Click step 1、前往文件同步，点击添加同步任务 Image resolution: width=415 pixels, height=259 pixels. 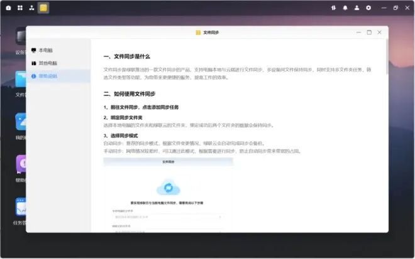pyautogui.click(x=141, y=107)
